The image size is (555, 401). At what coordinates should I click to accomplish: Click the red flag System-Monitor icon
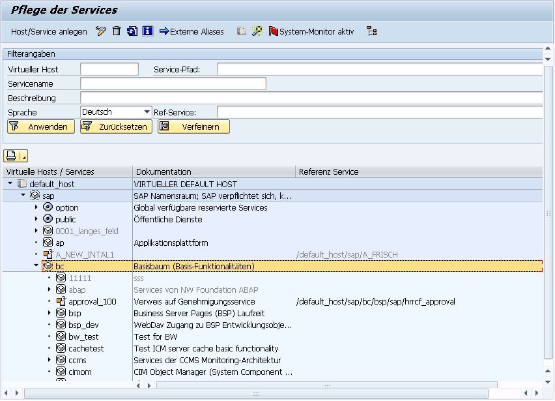(x=275, y=30)
